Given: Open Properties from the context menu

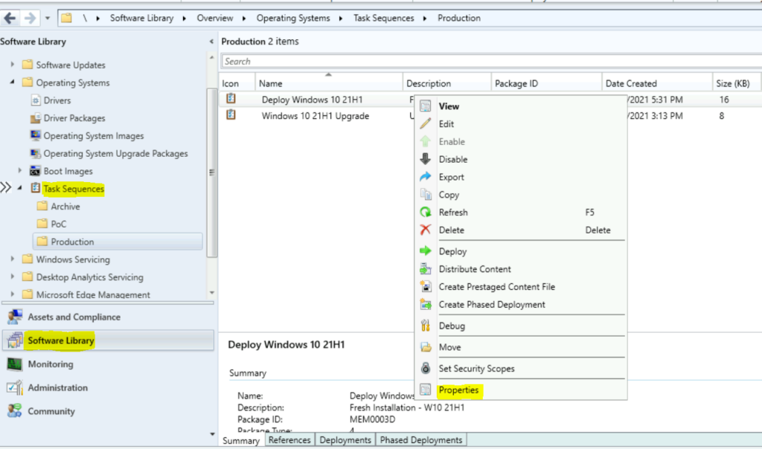Looking at the screenshot, I should pyautogui.click(x=458, y=390).
